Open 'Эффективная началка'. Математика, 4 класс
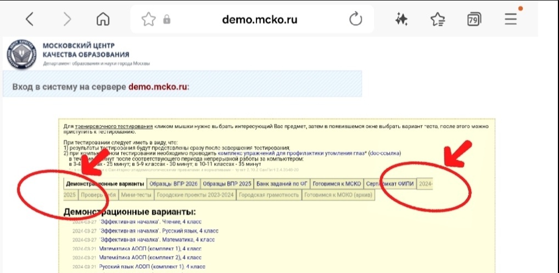The height and width of the screenshot is (273, 559). (157, 240)
